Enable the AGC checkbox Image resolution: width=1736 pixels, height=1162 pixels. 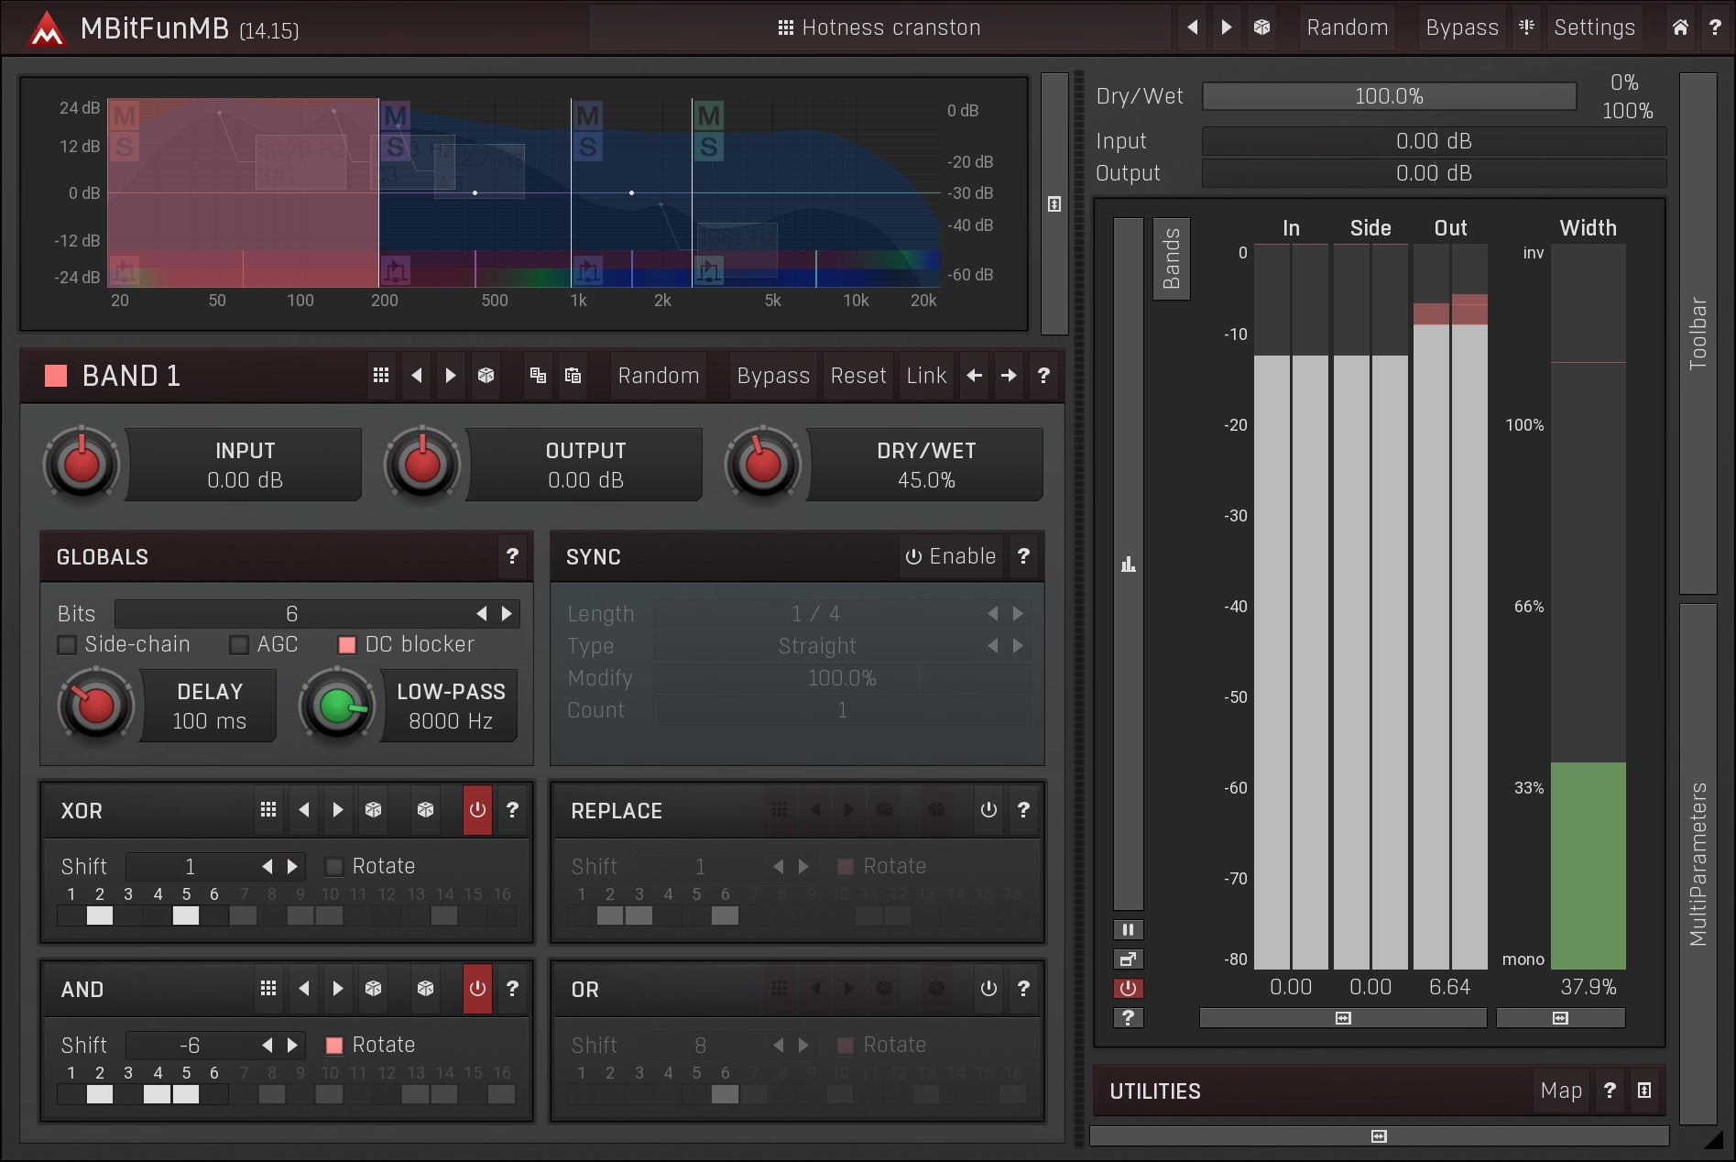pyautogui.click(x=239, y=645)
